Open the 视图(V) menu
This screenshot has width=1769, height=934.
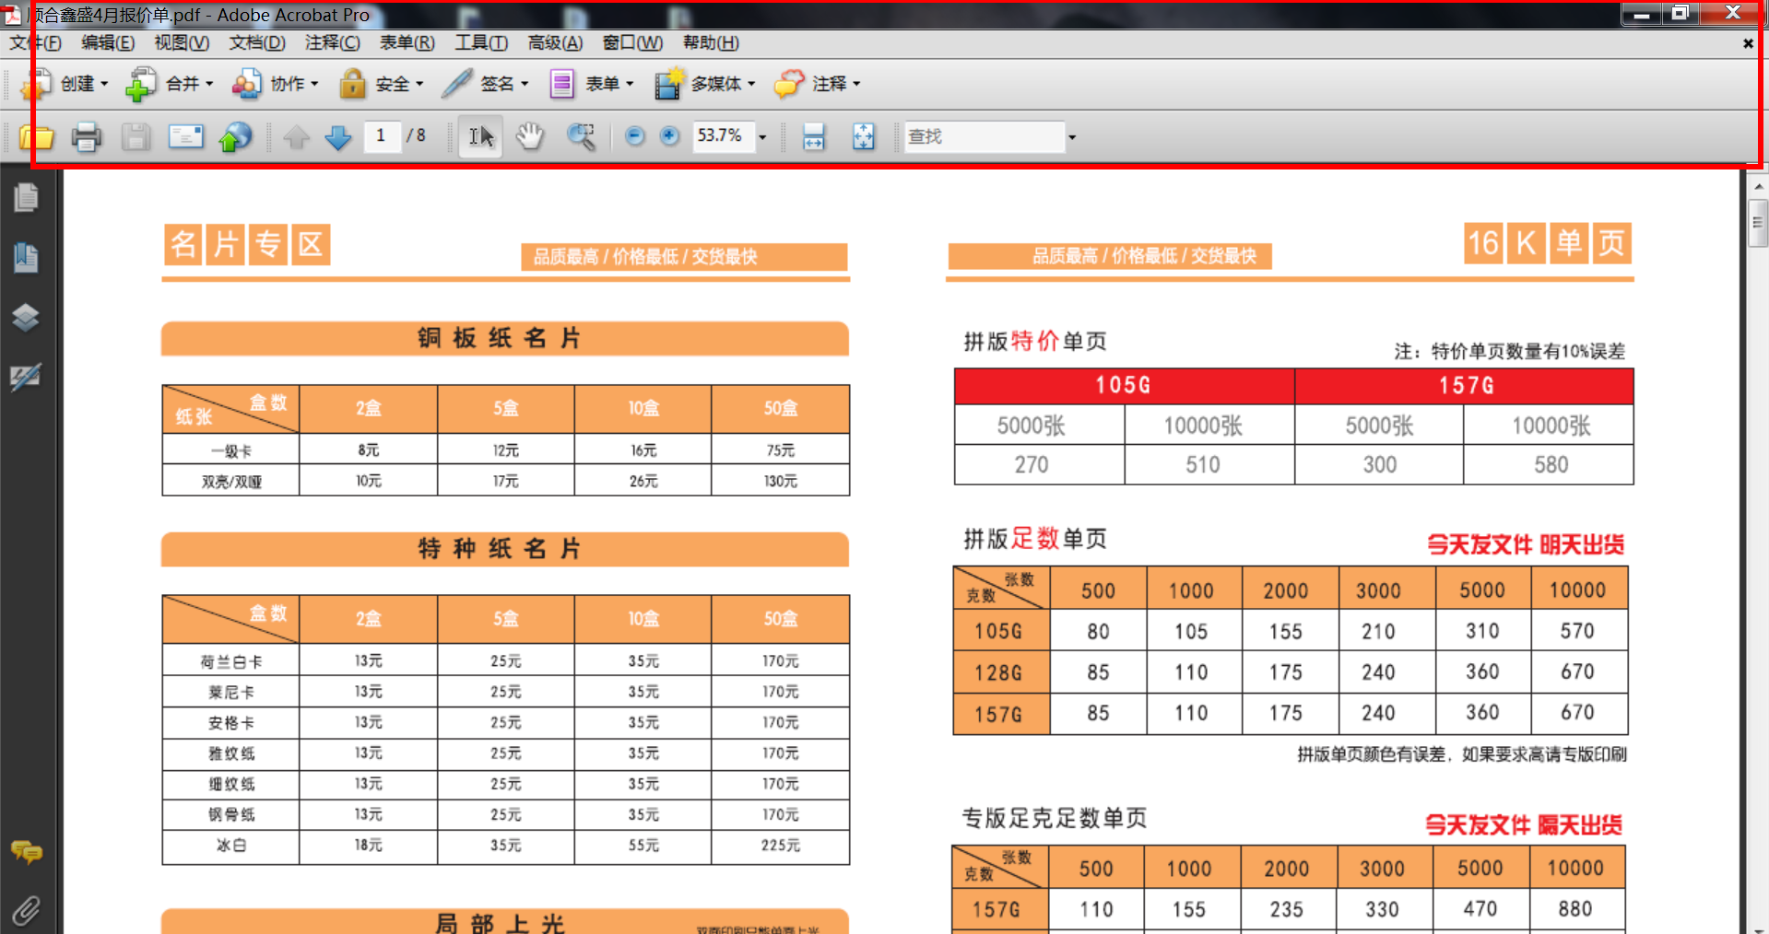[182, 43]
